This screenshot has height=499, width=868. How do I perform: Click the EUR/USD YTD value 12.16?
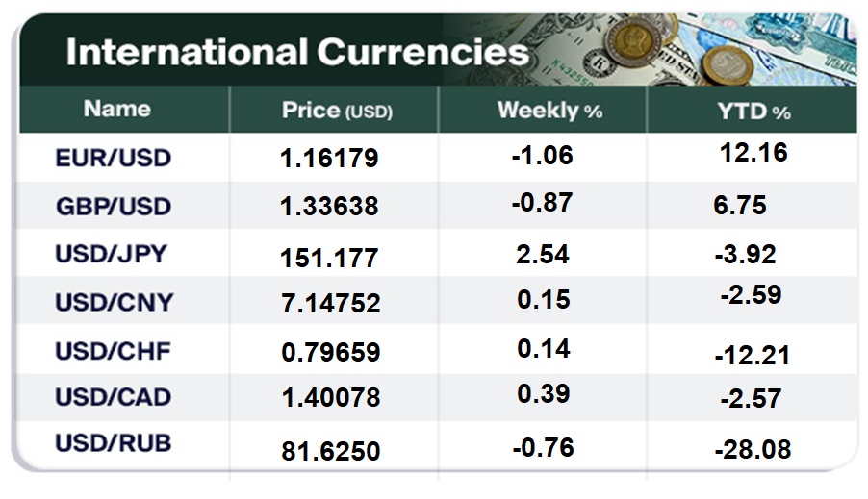coord(753,152)
